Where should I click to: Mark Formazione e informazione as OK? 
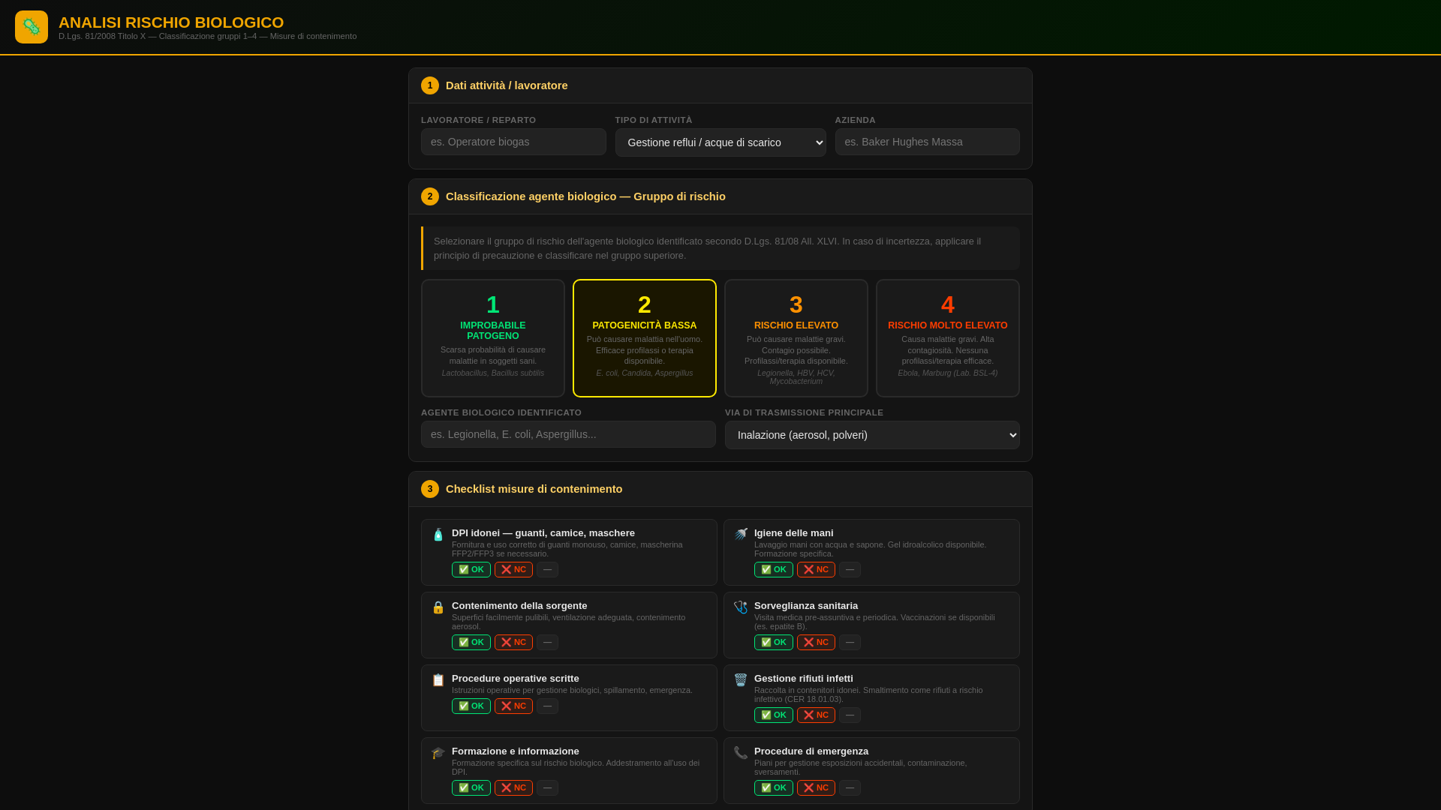click(x=471, y=788)
